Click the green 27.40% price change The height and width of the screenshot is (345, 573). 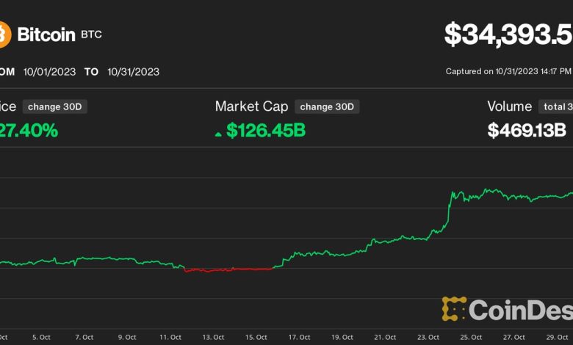pos(29,131)
